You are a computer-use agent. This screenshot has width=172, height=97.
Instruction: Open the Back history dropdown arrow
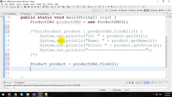click(136, 7)
